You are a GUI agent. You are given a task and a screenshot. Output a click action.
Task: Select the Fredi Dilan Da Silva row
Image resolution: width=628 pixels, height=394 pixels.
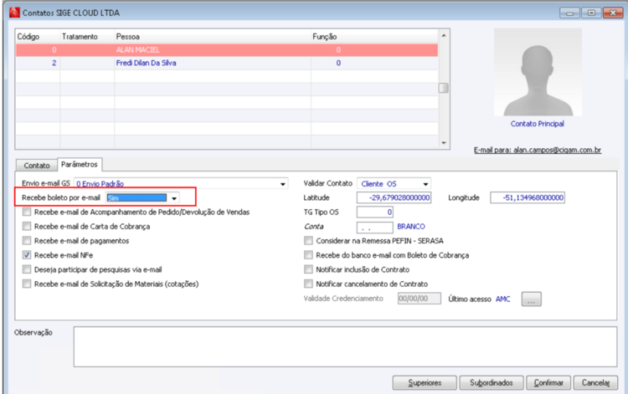(227, 63)
